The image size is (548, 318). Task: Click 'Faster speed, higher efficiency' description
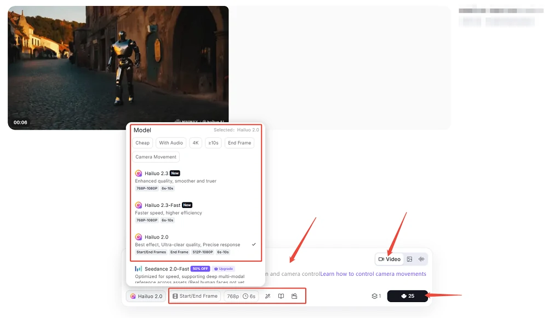tap(168, 212)
